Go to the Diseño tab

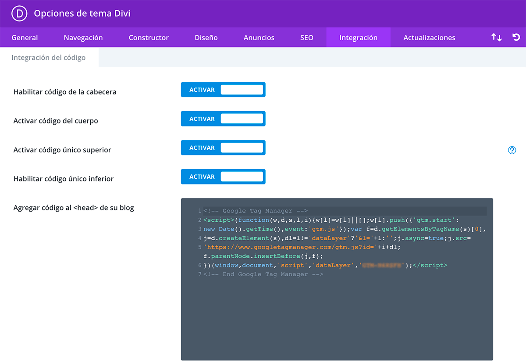pyautogui.click(x=206, y=38)
